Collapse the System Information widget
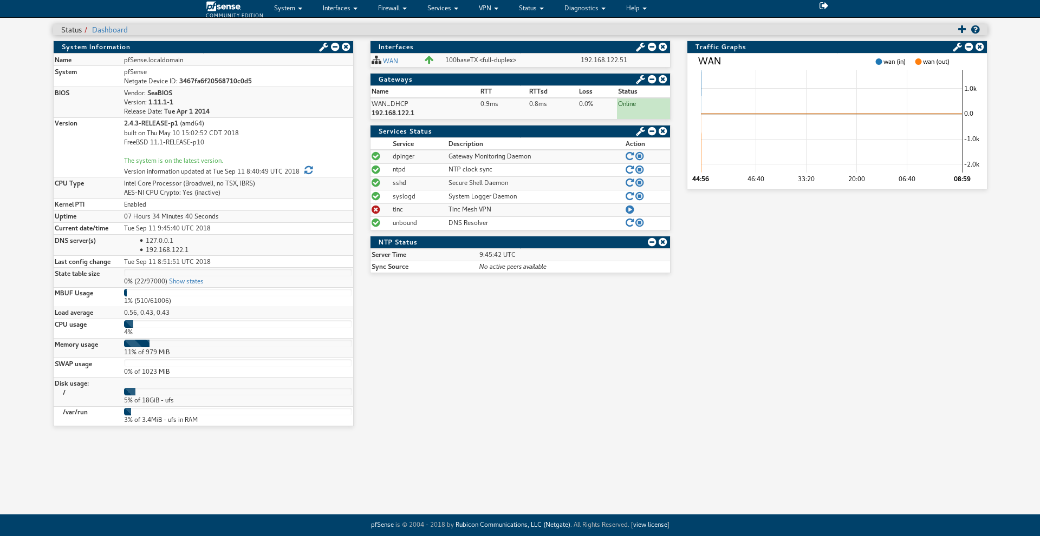The image size is (1040, 536). (335, 47)
